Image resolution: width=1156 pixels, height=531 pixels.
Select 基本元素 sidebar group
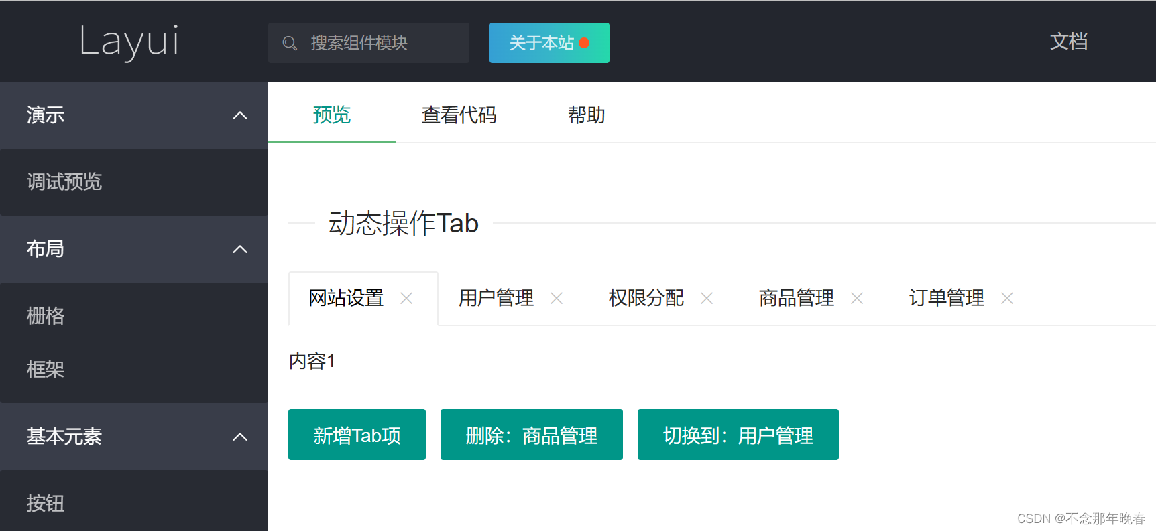click(134, 437)
